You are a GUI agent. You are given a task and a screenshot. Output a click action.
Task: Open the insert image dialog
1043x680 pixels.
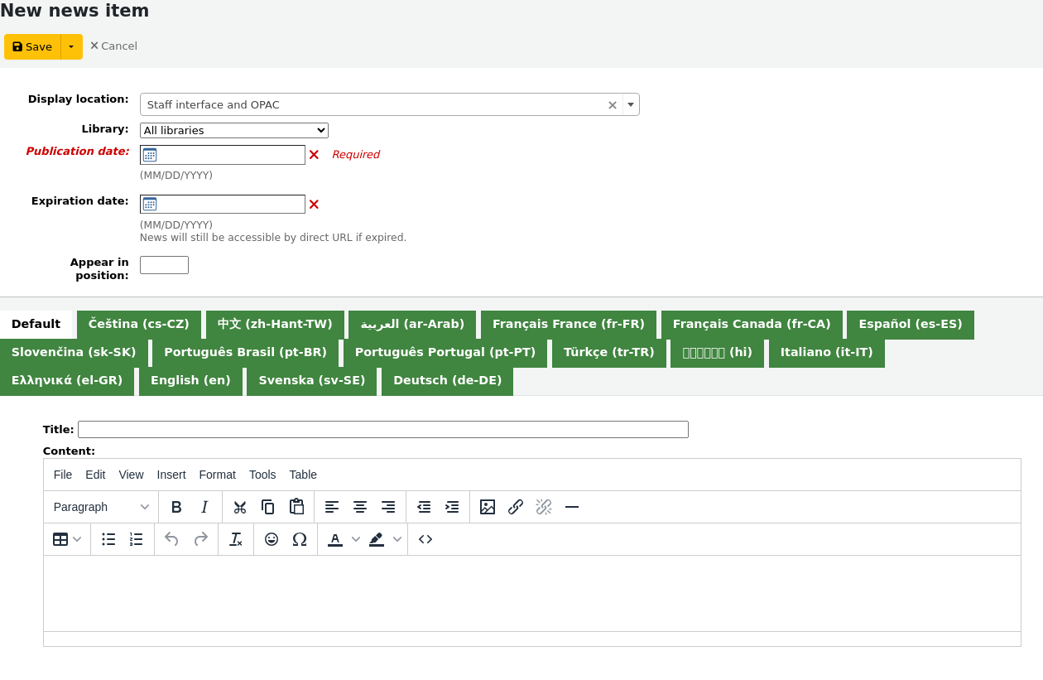pyautogui.click(x=488, y=506)
